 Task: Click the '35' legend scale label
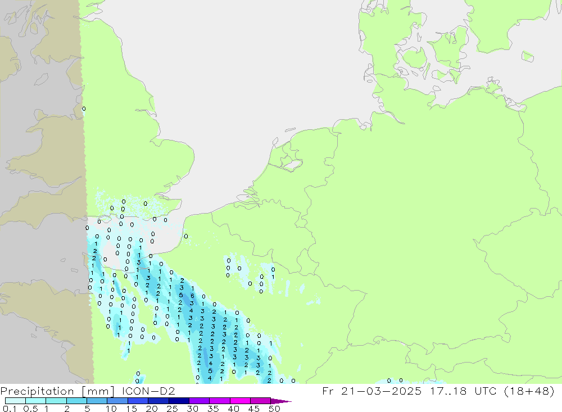213,409
